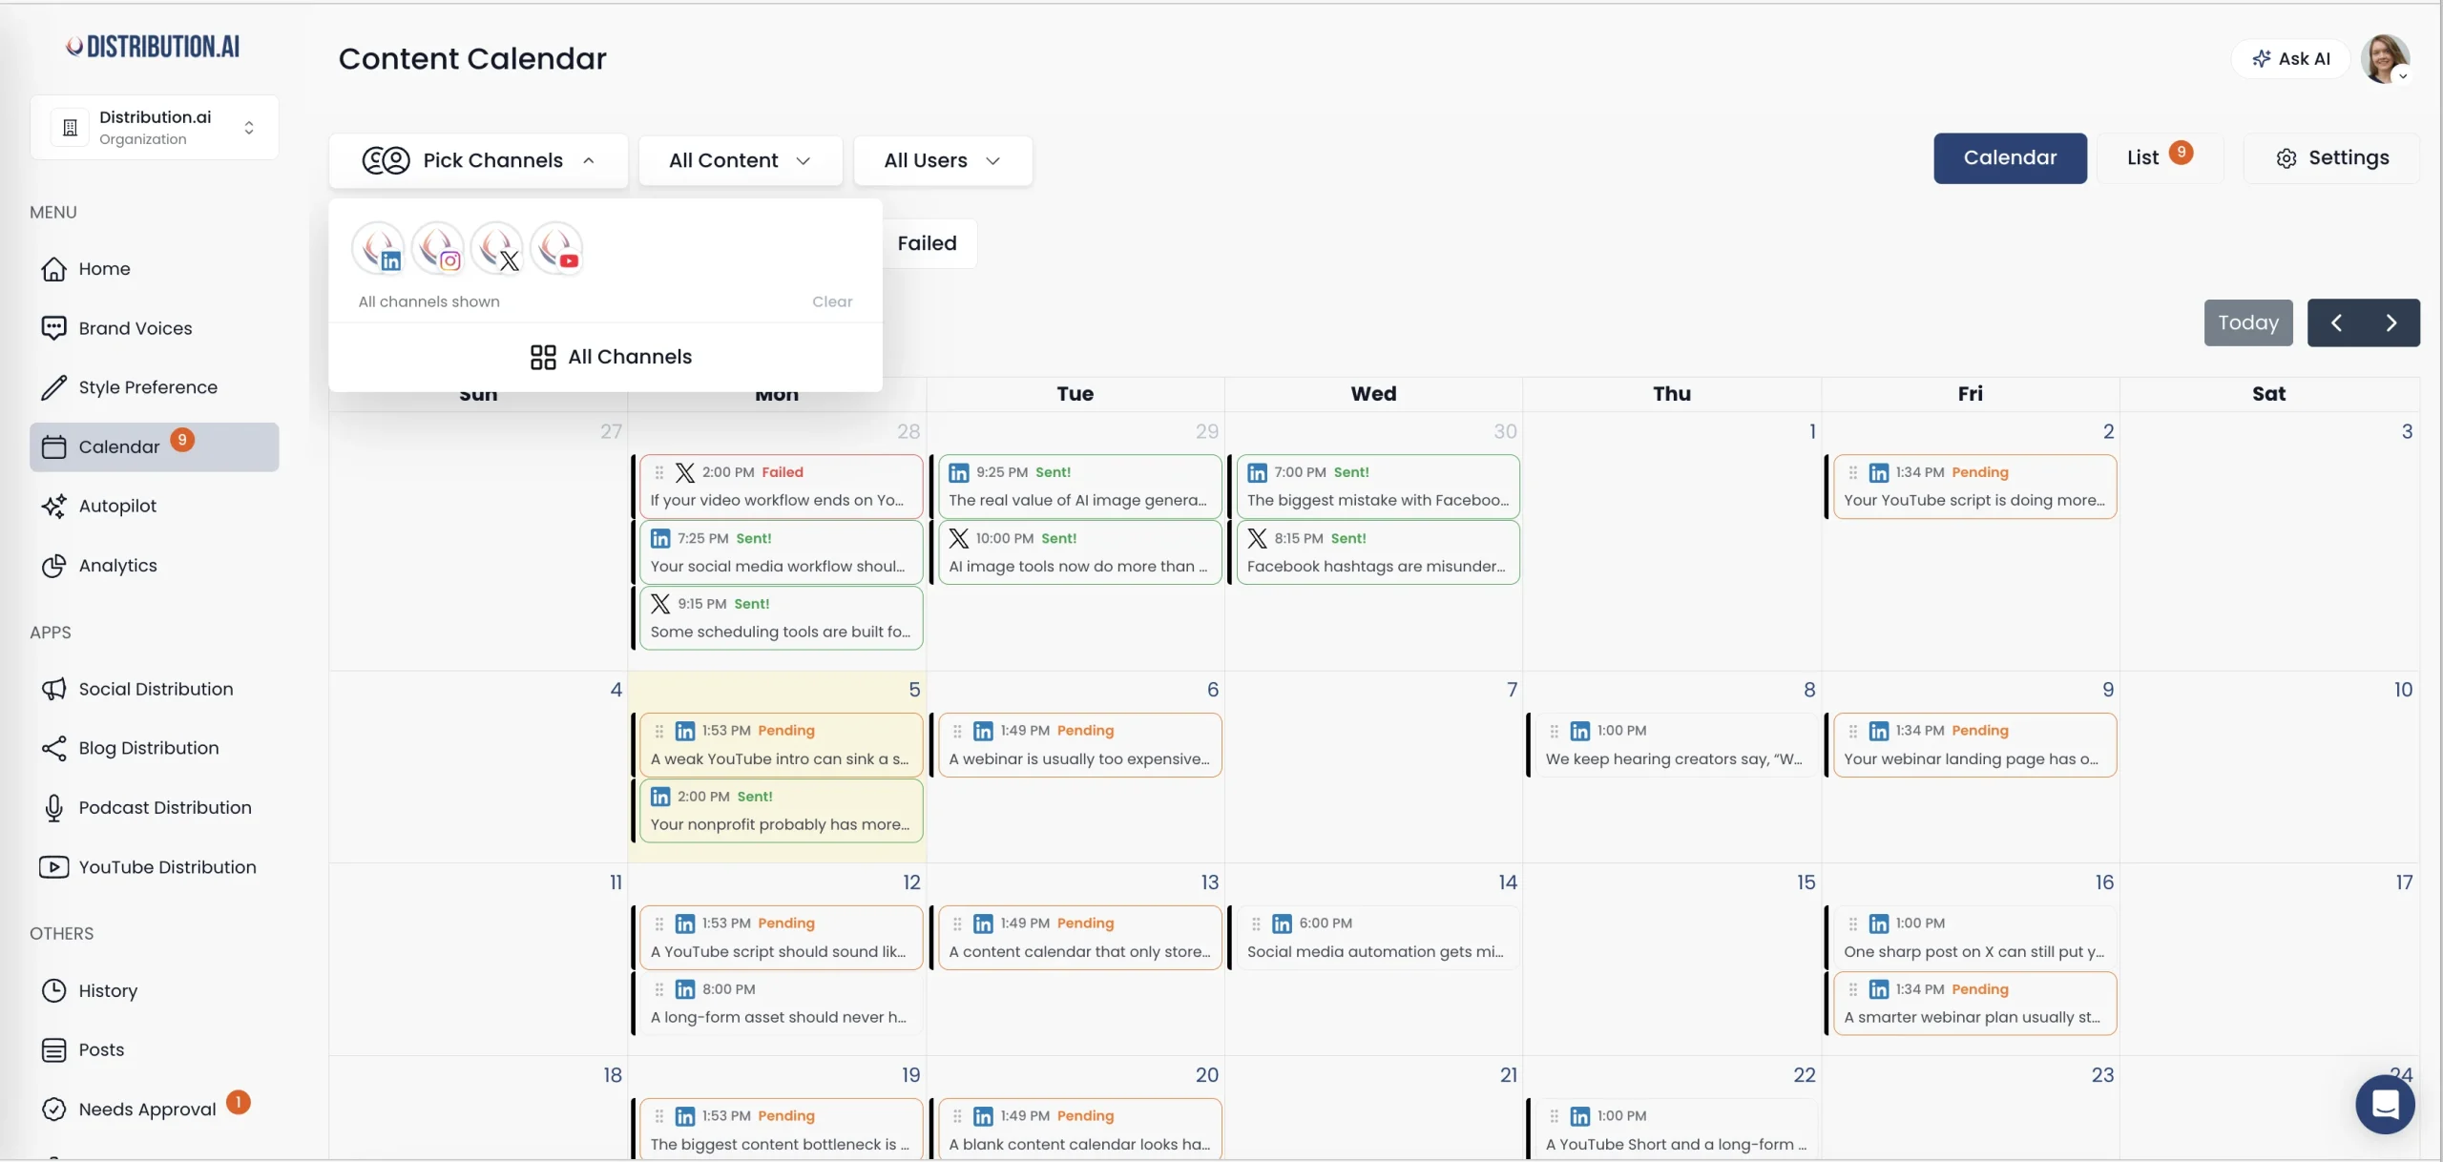Open post 'A weak YouTube intro can sink a s...'
The height and width of the screenshot is (1162, 2443).
coord(781,745)
